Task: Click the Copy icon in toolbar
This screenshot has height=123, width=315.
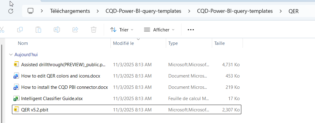Action: tap(20, 30)
